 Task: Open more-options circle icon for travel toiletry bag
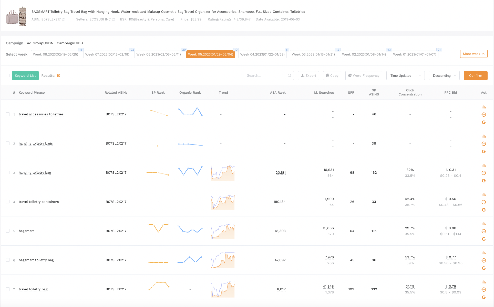(484, 290)
